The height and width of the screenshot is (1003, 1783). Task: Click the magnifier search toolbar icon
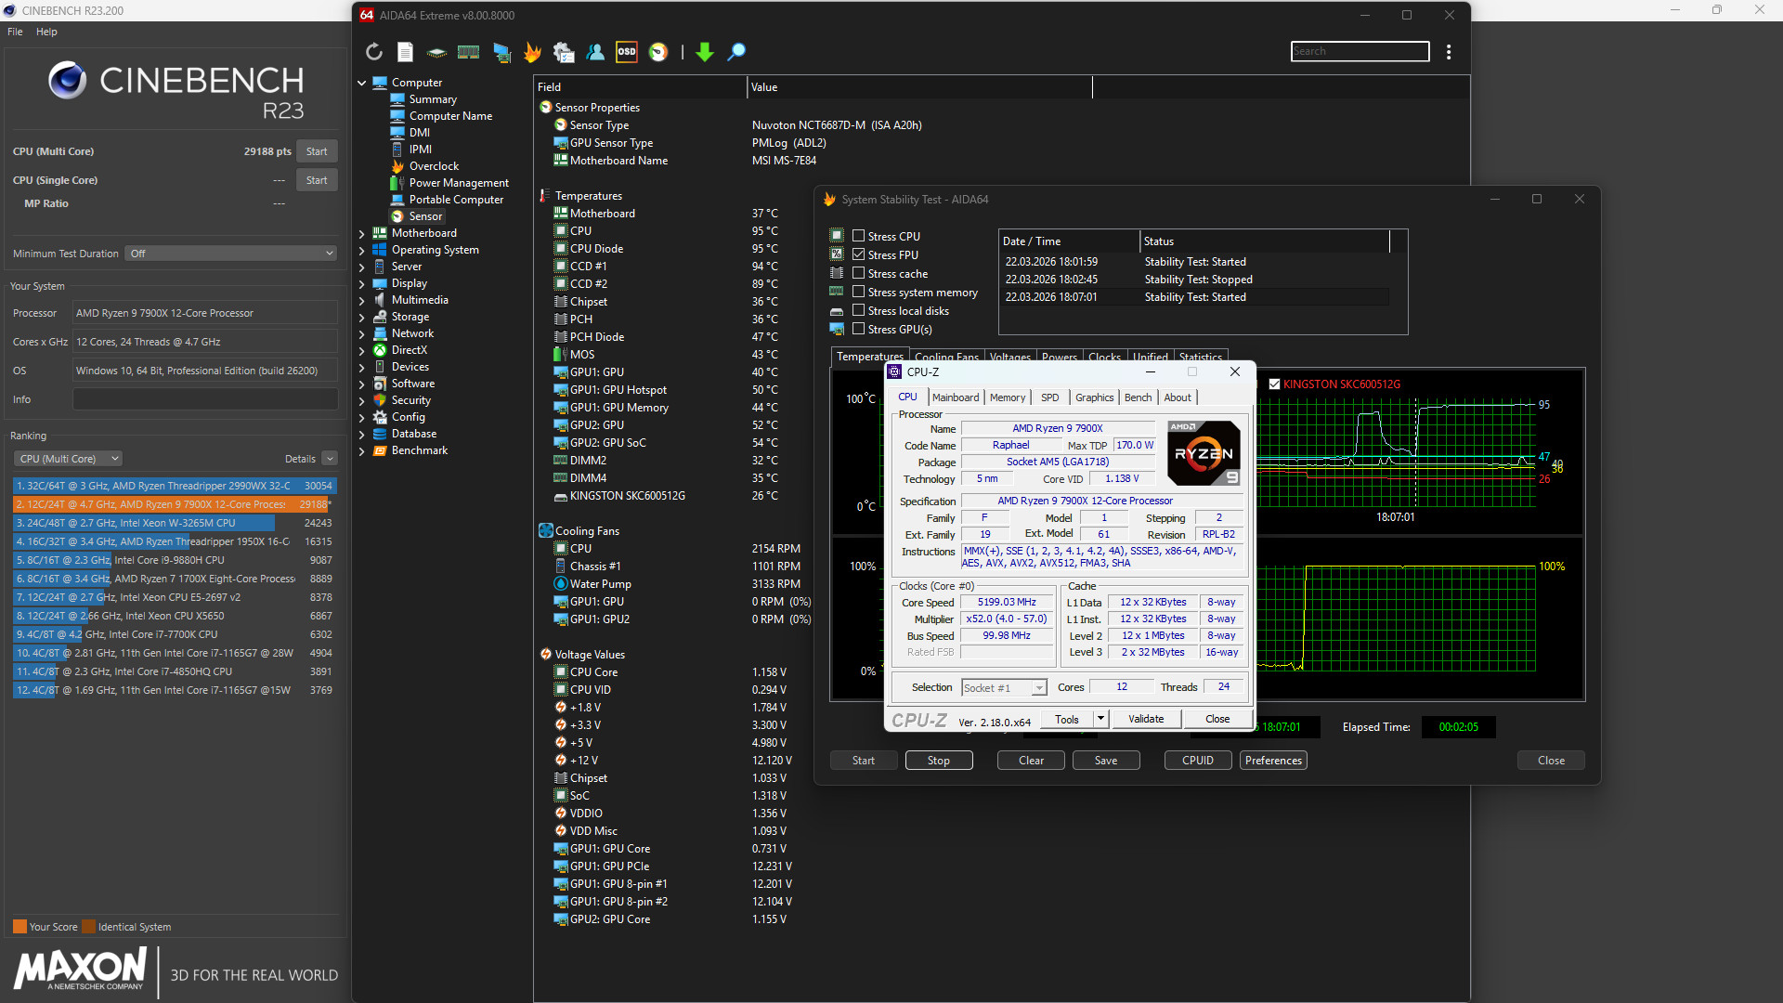point(736,52)
